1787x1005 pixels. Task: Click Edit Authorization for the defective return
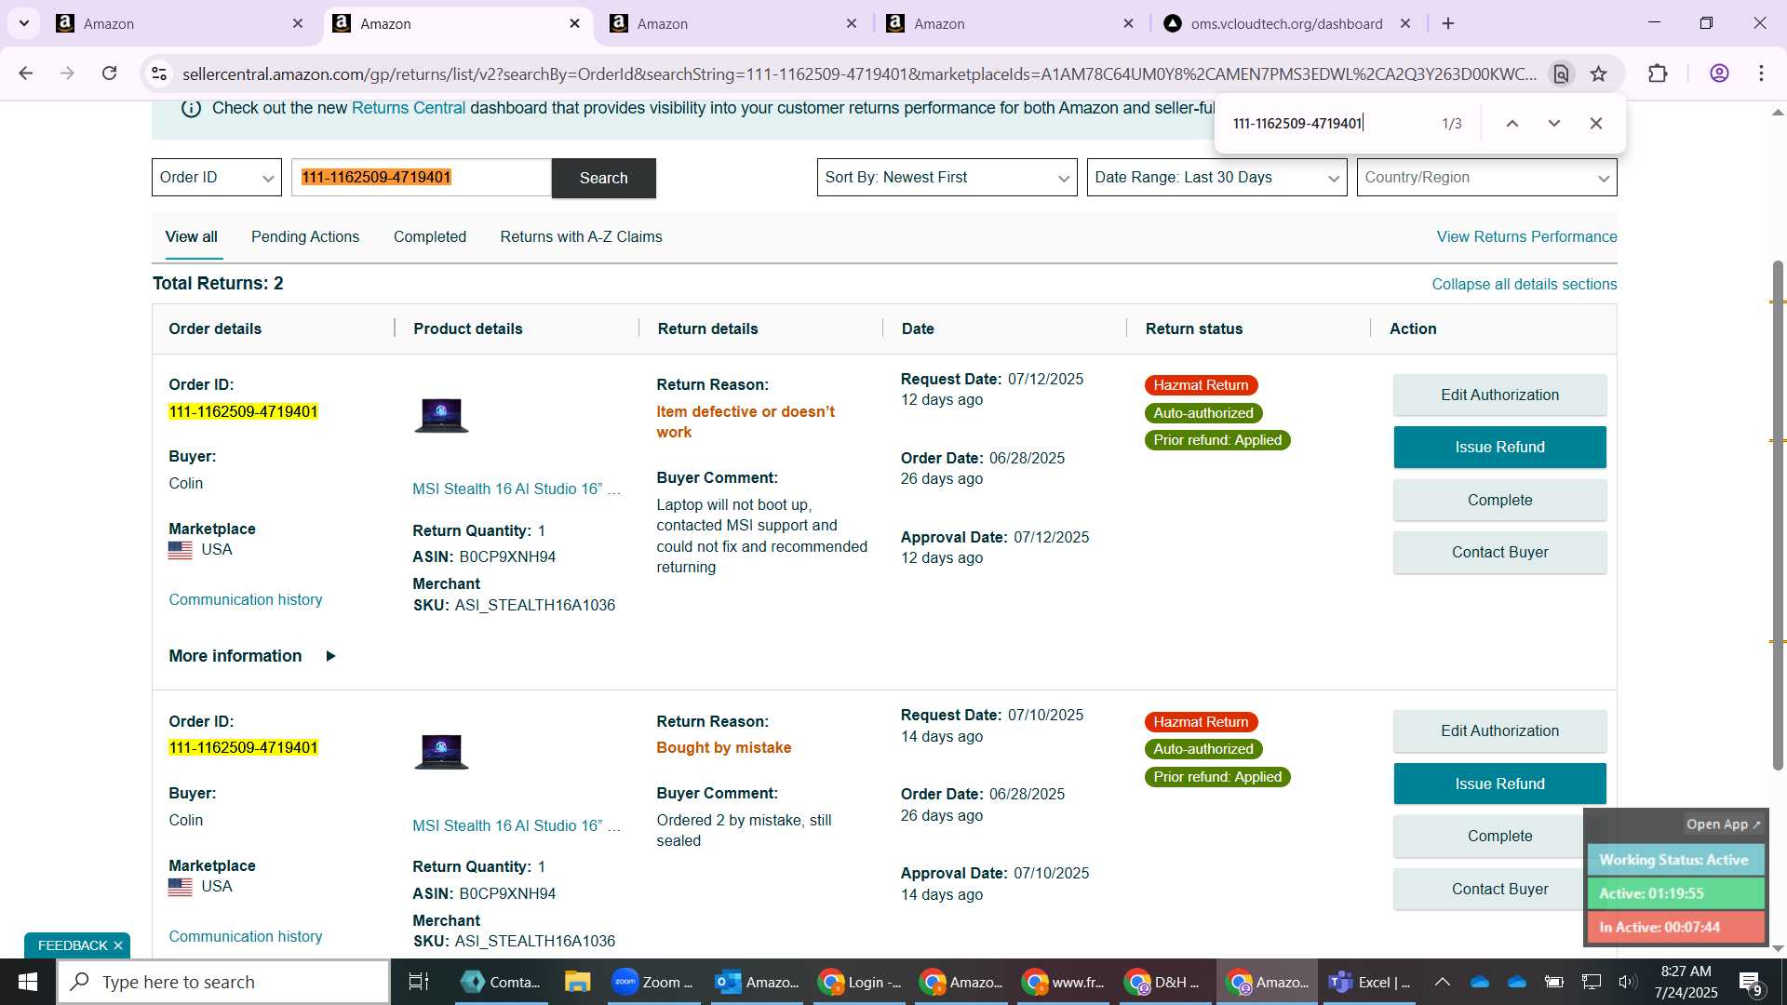coord(1499,395)
